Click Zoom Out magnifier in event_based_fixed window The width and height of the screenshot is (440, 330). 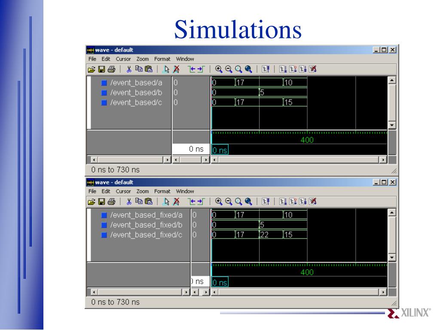tap(229, 202)
